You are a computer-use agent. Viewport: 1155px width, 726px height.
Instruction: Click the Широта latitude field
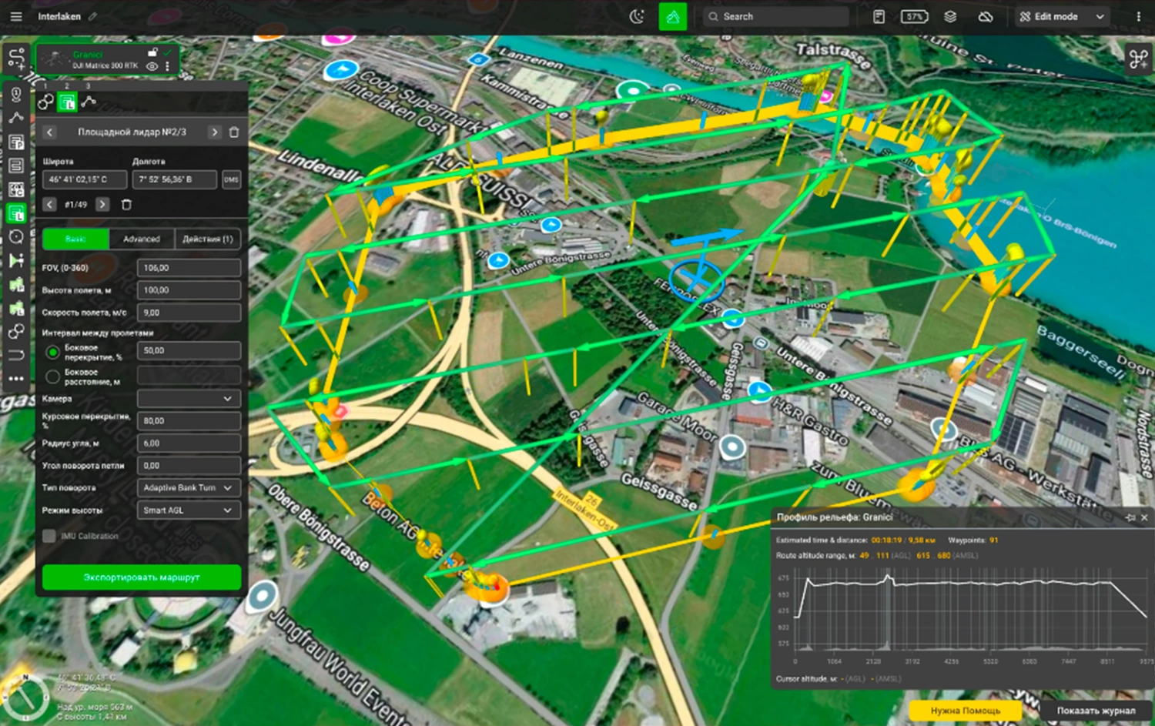click(85, 179)
